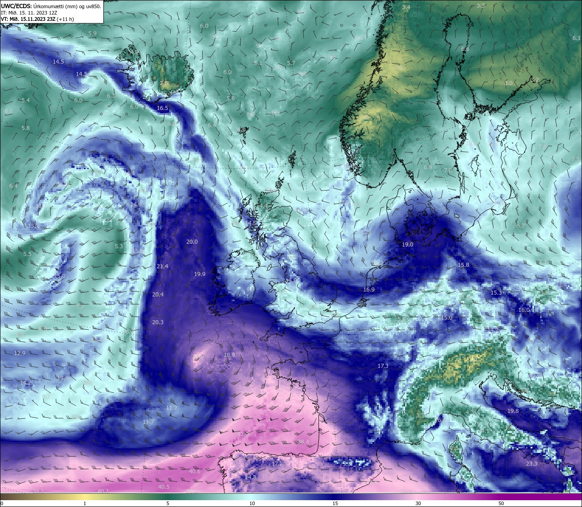This screenshot has height=507, width=582.
Task: Click the value 19.8 over the Adriatic
Action: [x=513, y=411]
